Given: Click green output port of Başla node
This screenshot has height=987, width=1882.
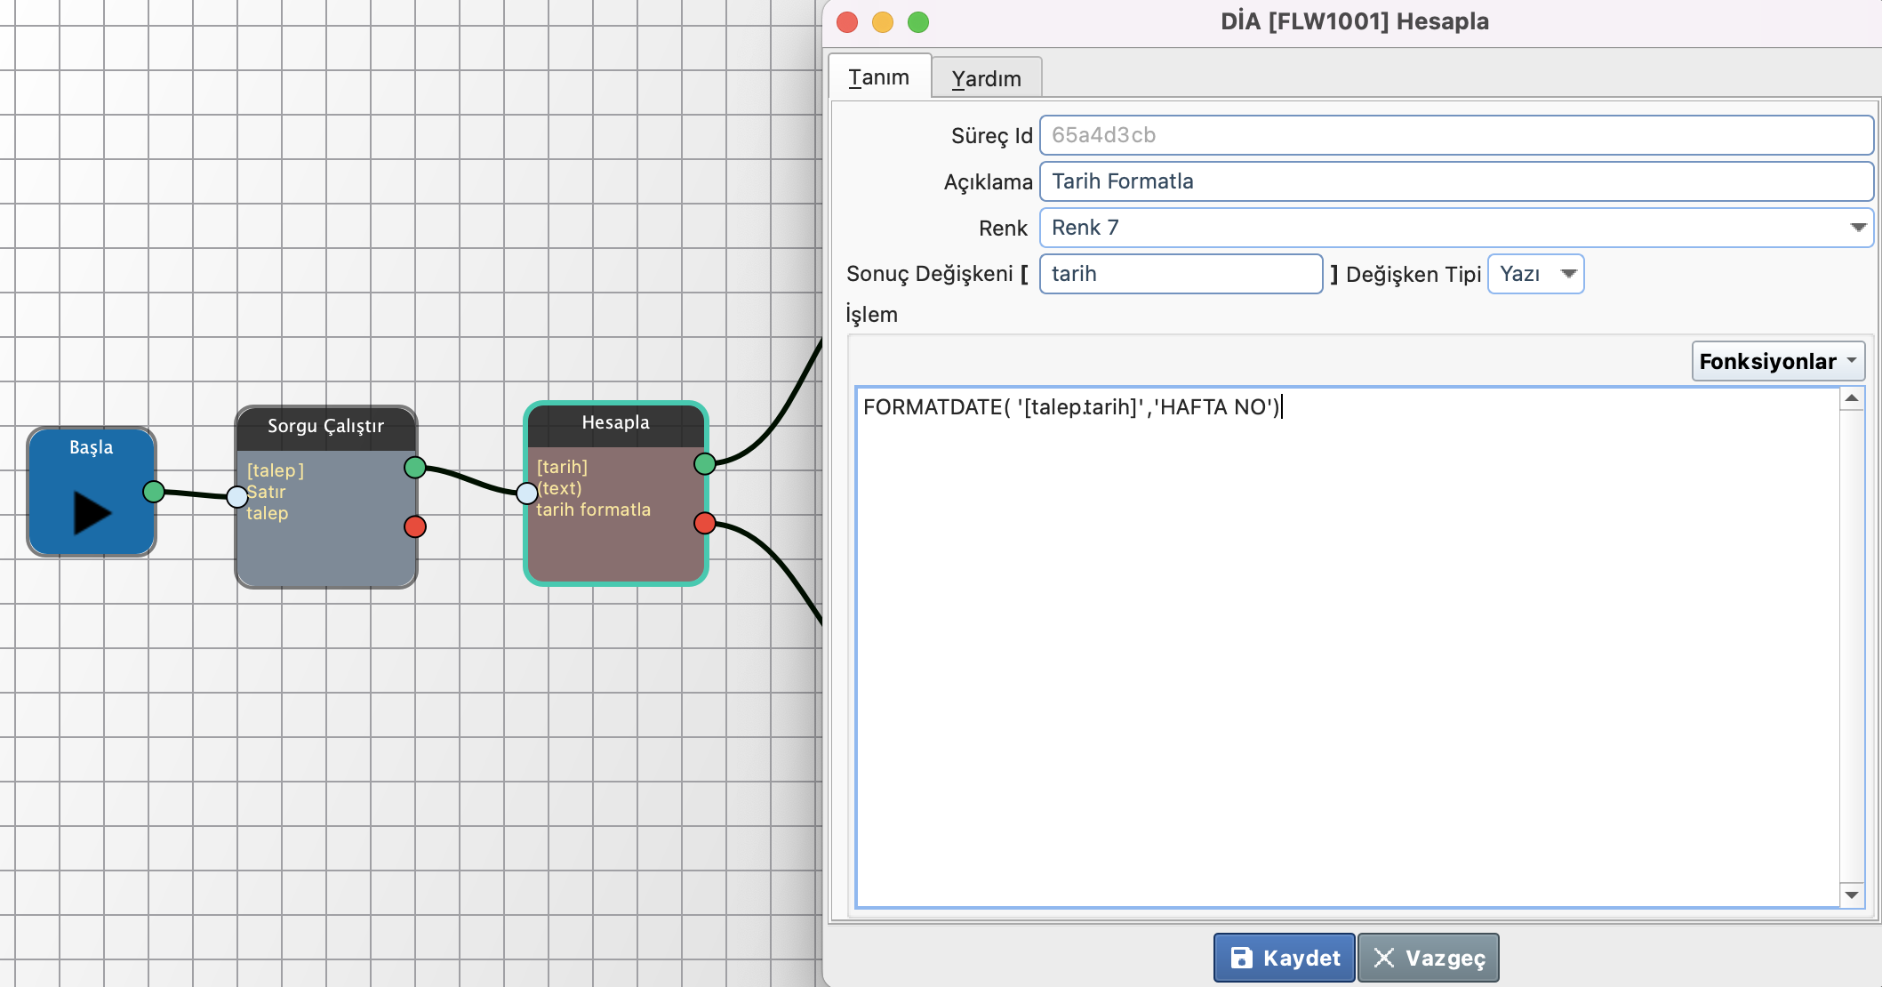Looking at the screenshot, I should (154, 491).
